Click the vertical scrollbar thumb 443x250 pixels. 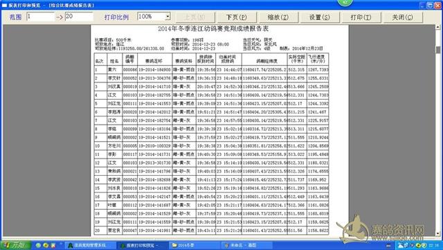438,50
